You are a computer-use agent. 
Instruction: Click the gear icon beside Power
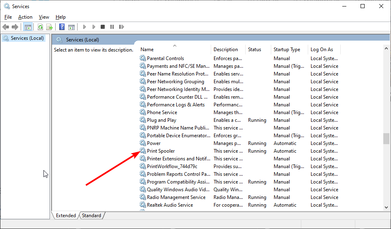pos(143,143)
